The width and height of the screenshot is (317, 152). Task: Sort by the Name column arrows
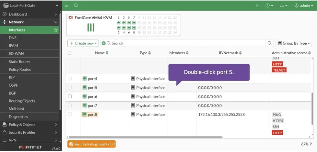click(x=107, y=53)
